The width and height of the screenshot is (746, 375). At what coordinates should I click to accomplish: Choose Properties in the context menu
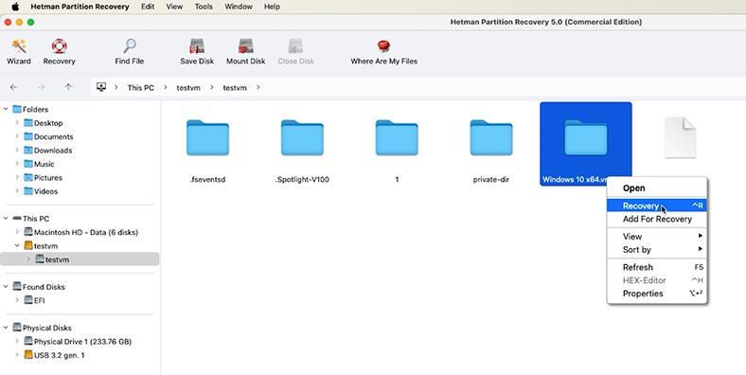click(x=657, y=294)
